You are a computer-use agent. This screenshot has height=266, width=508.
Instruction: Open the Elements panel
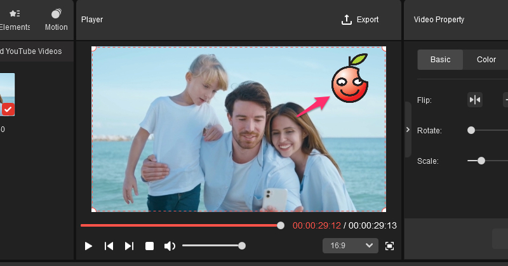(14, 20)
